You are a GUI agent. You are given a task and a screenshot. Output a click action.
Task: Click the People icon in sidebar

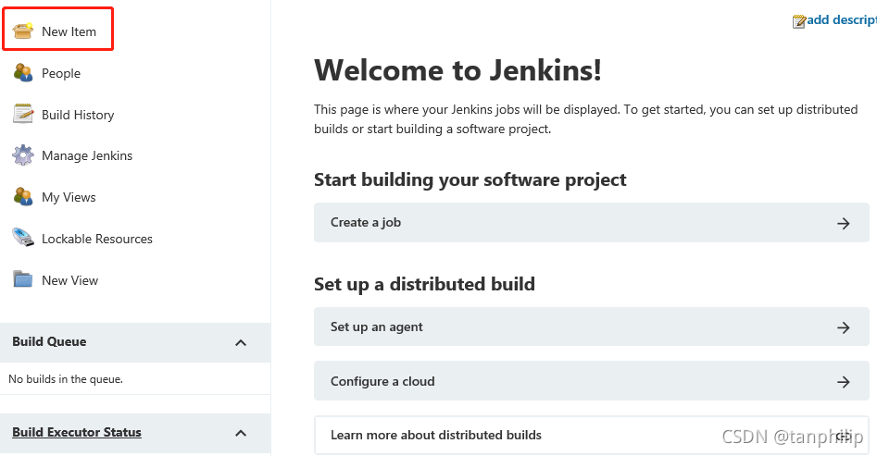click(x=23, y=73)
